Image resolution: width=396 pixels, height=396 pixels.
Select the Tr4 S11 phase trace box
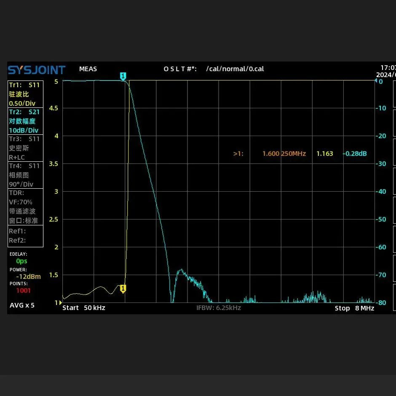[26, 175]
